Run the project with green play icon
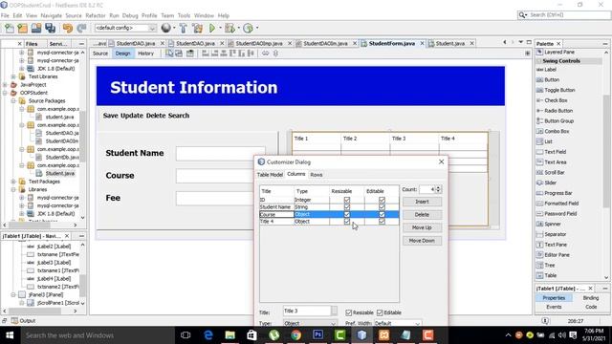The image size is (612, 344). click(212, 28)
